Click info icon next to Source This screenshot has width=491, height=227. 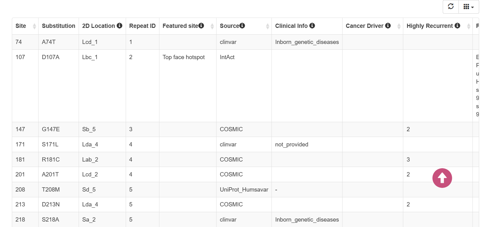242,25
